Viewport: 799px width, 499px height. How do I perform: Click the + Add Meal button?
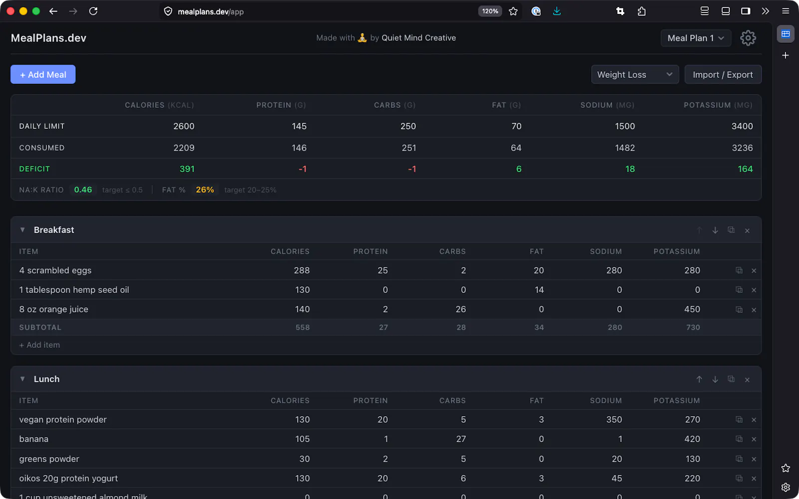click(43, 74)
